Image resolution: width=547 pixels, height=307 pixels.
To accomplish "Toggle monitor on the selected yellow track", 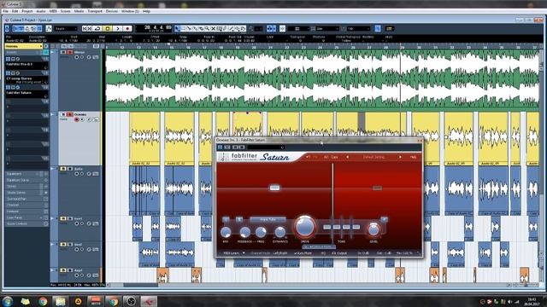I will [x=82, y=119].
